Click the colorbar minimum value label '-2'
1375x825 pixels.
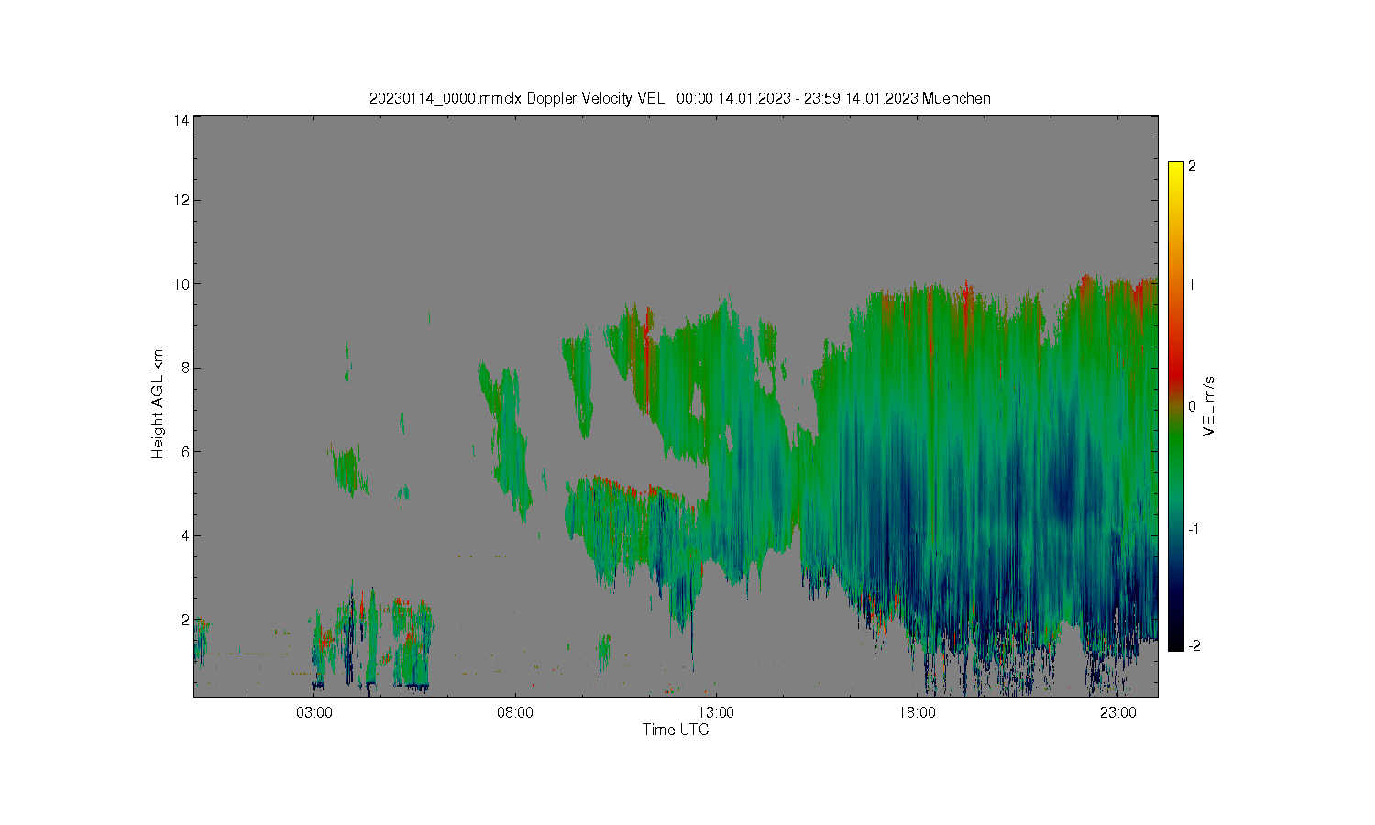click(x=1193, y=646)
